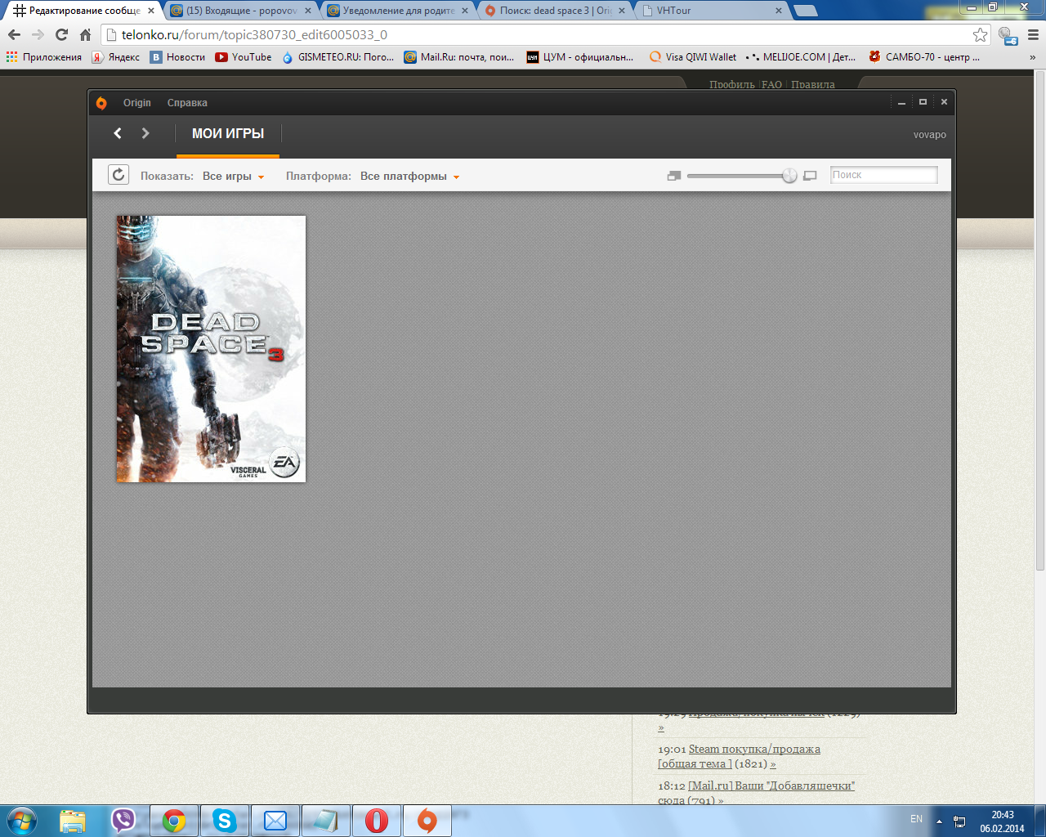Bookmark page with the star icon
This screenshot has height=837, width=1046.
point(980,35)
